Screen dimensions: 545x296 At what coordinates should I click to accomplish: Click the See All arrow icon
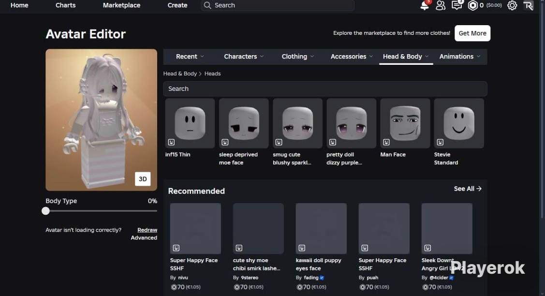click(x=479, y=189)
